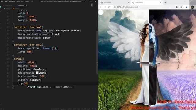Switch to the first Document browser tab
This screenshot has width=196, height=110.
(115, 2)
